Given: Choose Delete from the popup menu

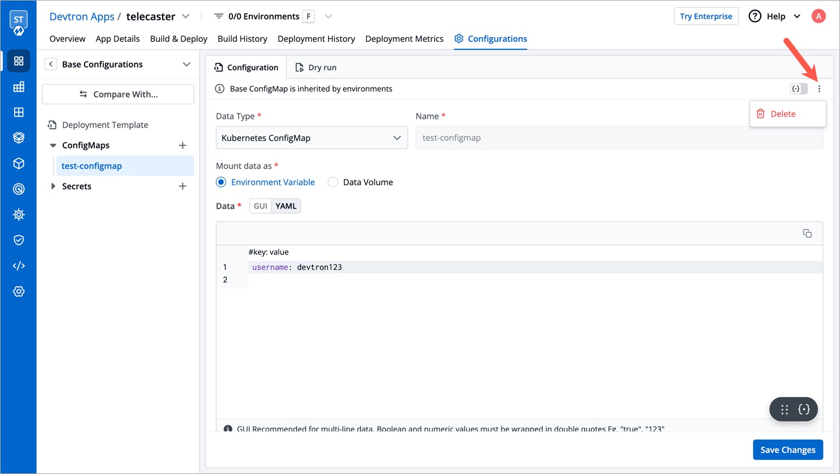Looking at the screenshot, I should [x=782, y=114].
